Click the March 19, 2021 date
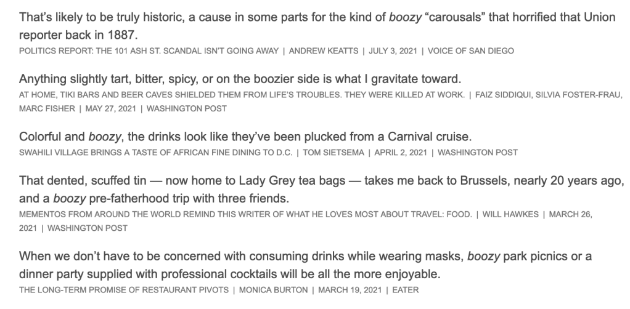630x309 pixels. tap(350, 289)
